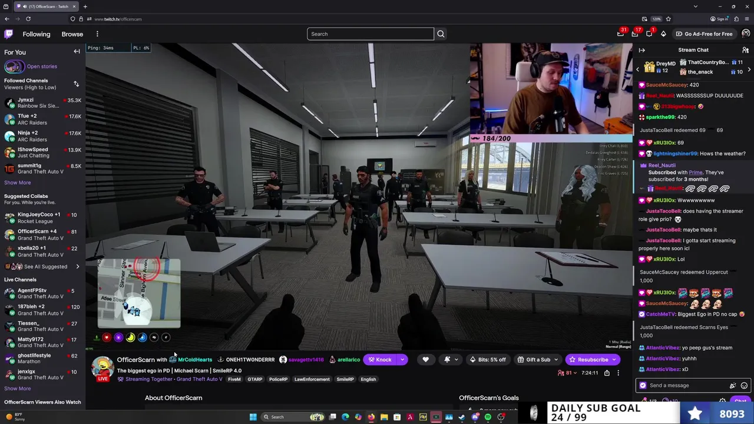Collapse the left side navigation
Screen dimensions: 754x424
click(77, 52)
